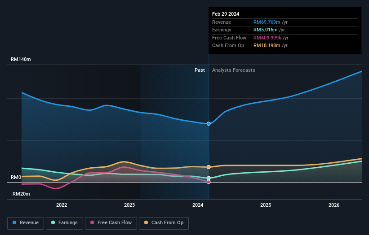The image size is (369, 235).
Task: Click the RM140m y-axis label
Action: click(21, 59)
